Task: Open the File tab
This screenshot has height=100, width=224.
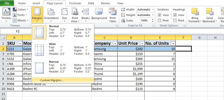Action: pos(7,3)
